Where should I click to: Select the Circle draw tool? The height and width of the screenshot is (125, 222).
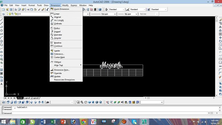point(1,41)
